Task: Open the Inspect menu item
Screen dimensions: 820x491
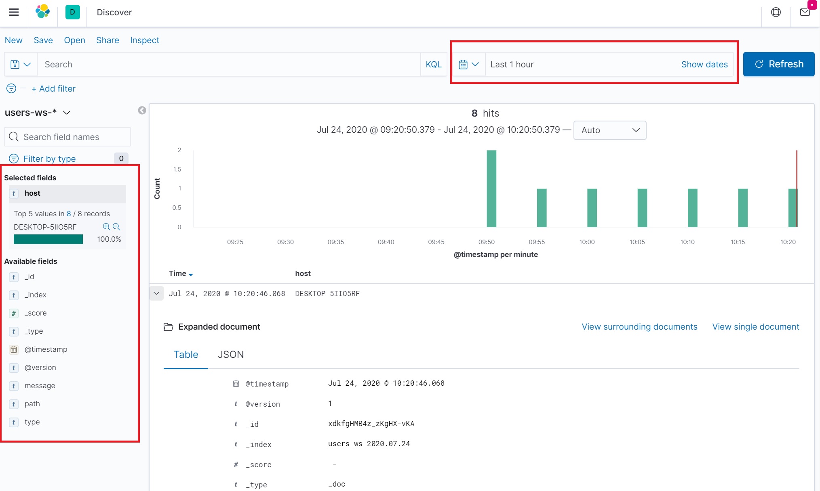Action: 144,40
